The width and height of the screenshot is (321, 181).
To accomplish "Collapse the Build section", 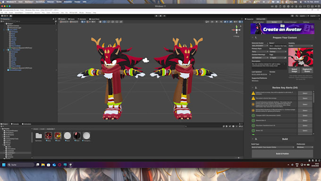I will click(x=253, y=139).
